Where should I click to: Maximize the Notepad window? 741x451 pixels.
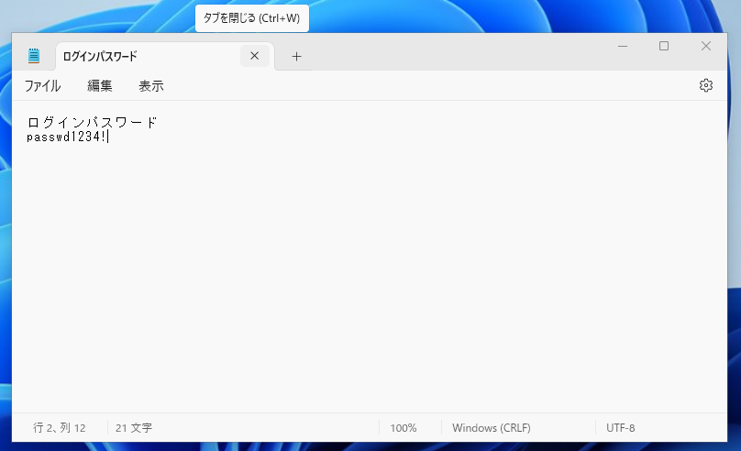click(664, 46)
